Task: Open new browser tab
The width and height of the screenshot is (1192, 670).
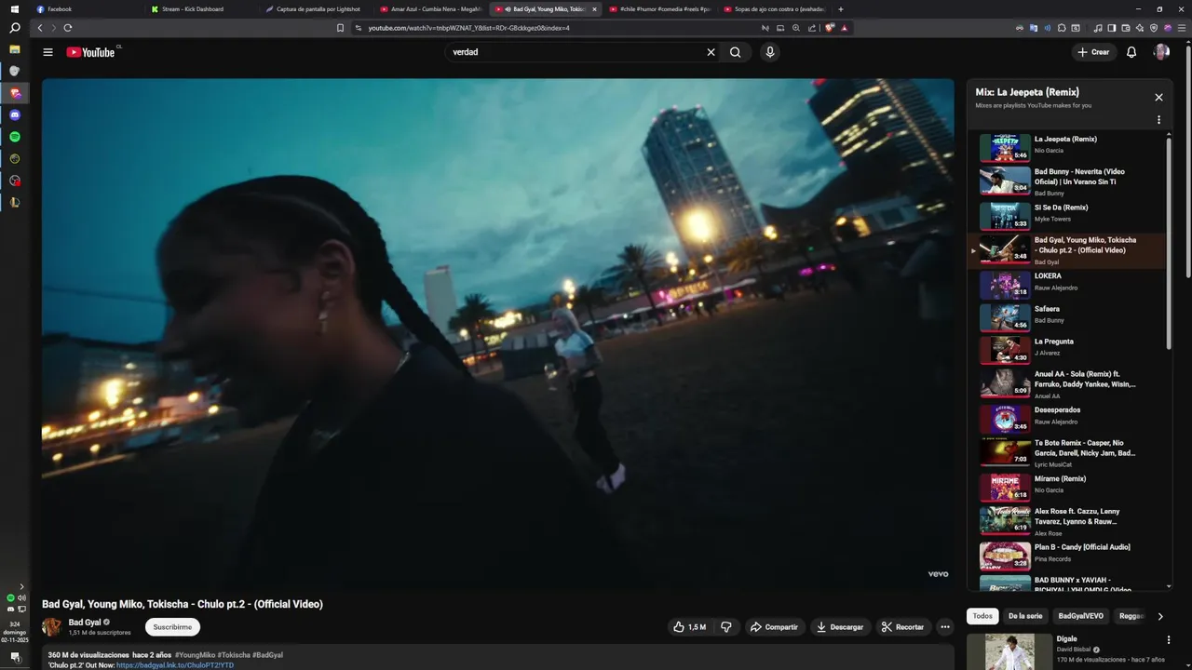Action: 841,9
